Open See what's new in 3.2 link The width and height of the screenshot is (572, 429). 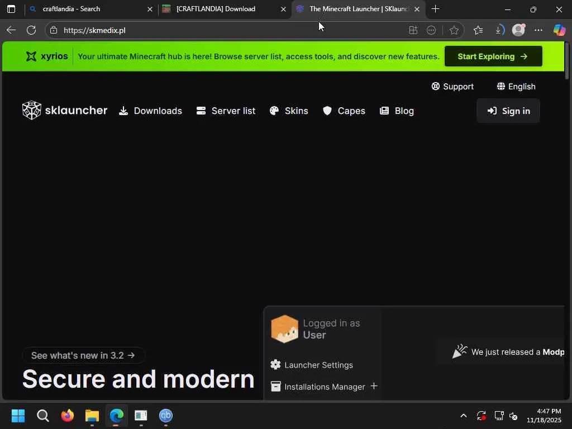[x=84, y=355]
